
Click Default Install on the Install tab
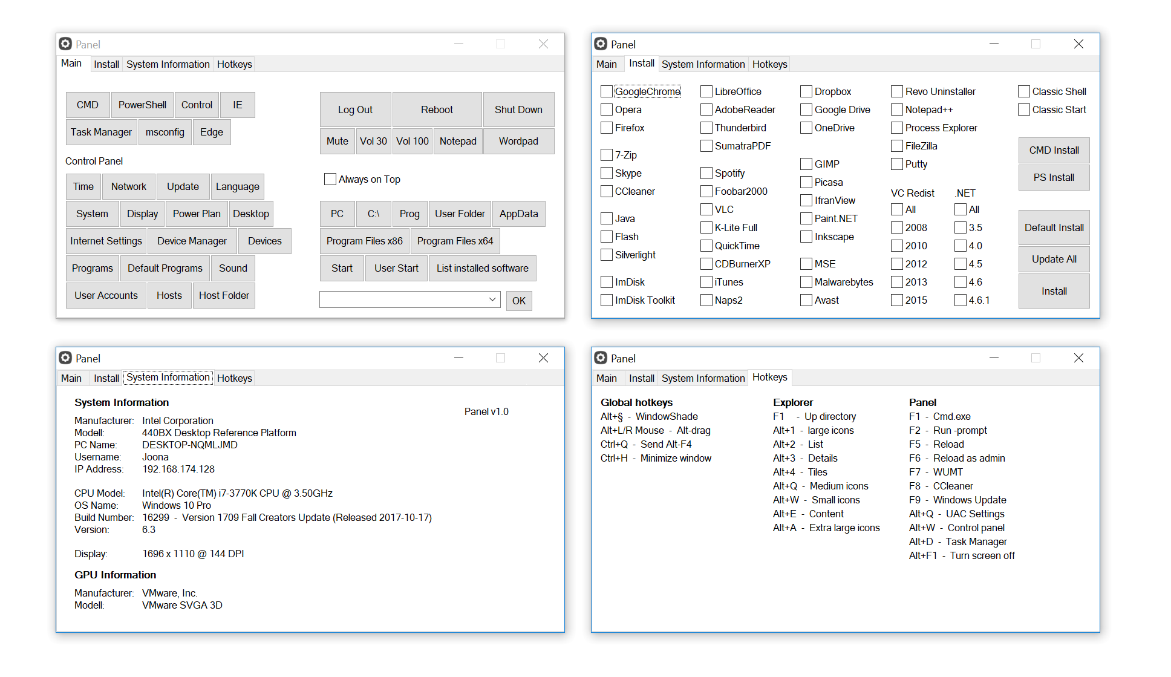pos(1054,227)
